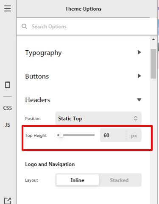Click the Headers section label
The height and width of the screenshot is (204, 159).
click(x=38, y=100)
